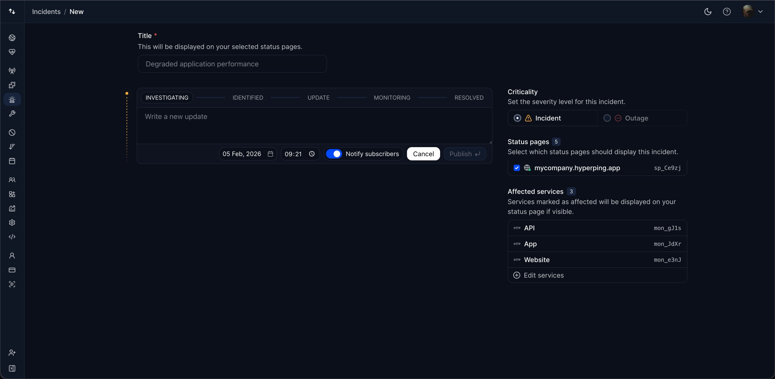The height and width of the screenshot is (379, 775).
Task: Open the monitors globe icon in the sidebar
Action: click(x=12, y=37)
